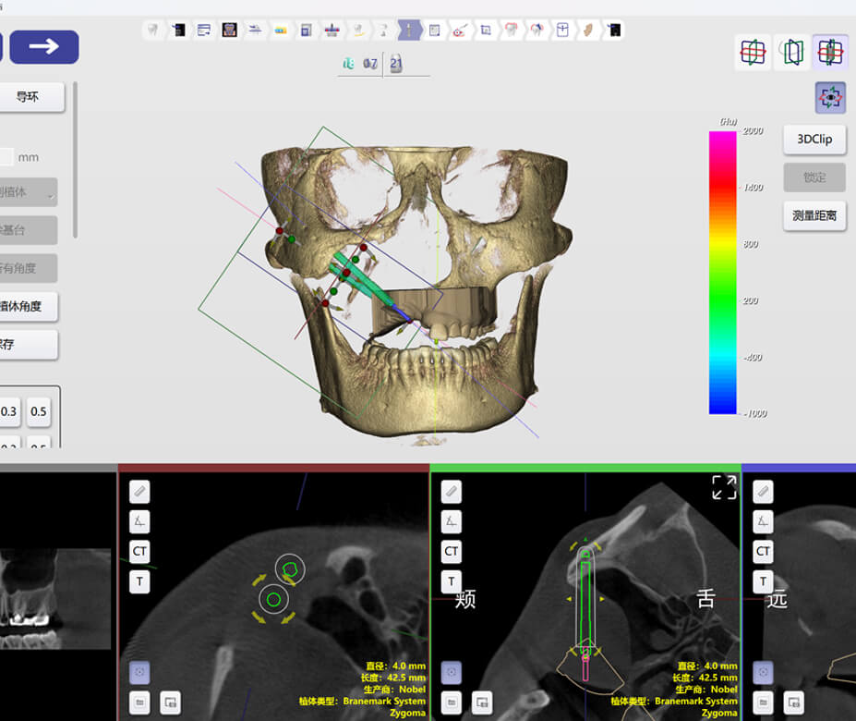
Task: Select tooth 21 tab above 3D view
Action: (395, 64)
